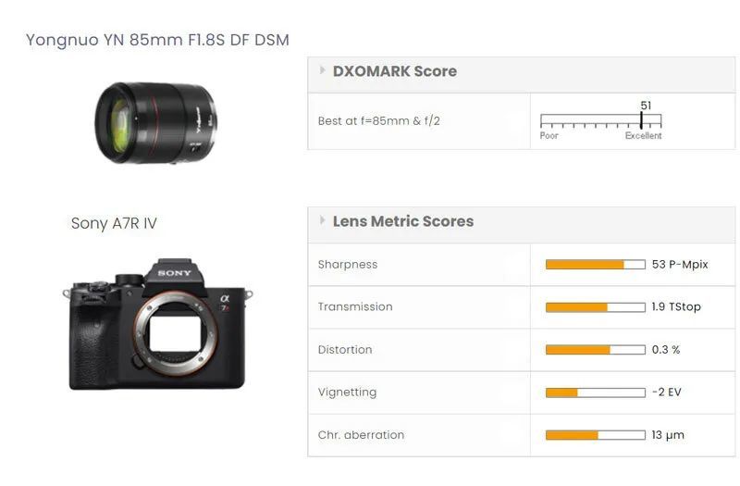Open the Sony A7R IV name link
This screenshot has width=740, height=486.
pos(114,223)
